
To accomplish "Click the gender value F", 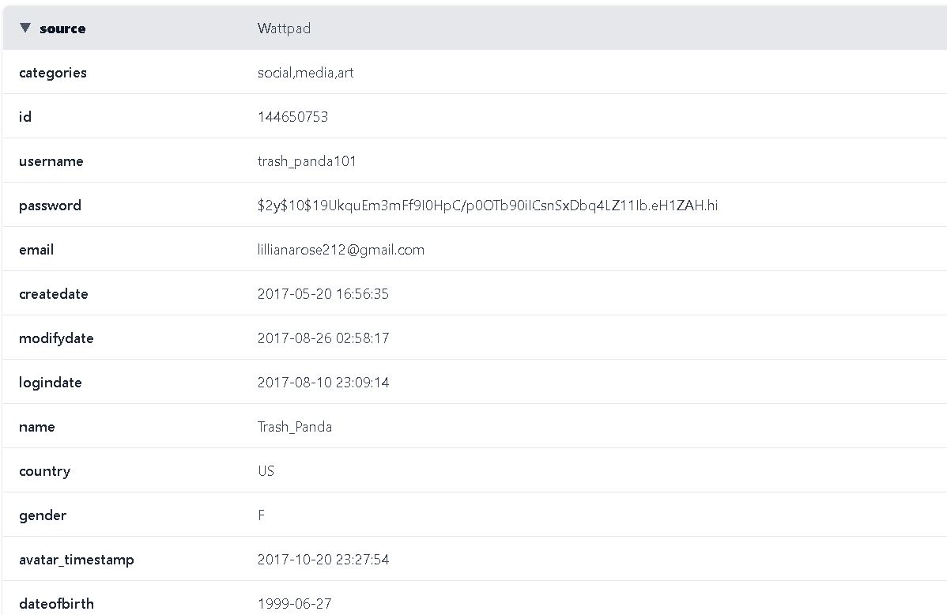I will (x=261, y=515).
